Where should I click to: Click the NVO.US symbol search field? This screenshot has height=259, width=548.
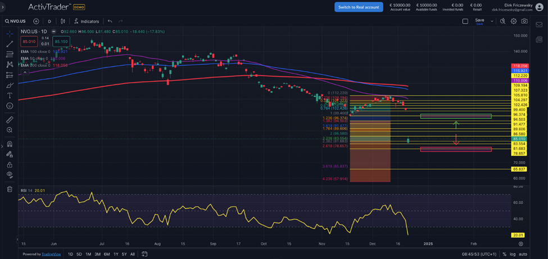pos(19,21)
